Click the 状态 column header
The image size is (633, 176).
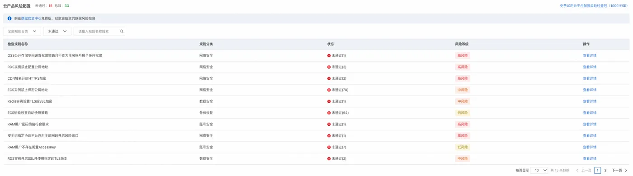(331, 44)
